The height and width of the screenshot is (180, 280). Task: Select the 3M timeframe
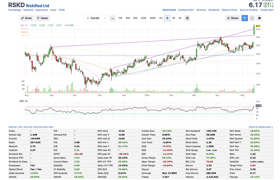click(128, 18)
